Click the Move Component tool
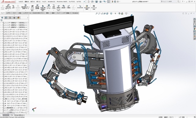196x118 pixels. click(37, 7)
